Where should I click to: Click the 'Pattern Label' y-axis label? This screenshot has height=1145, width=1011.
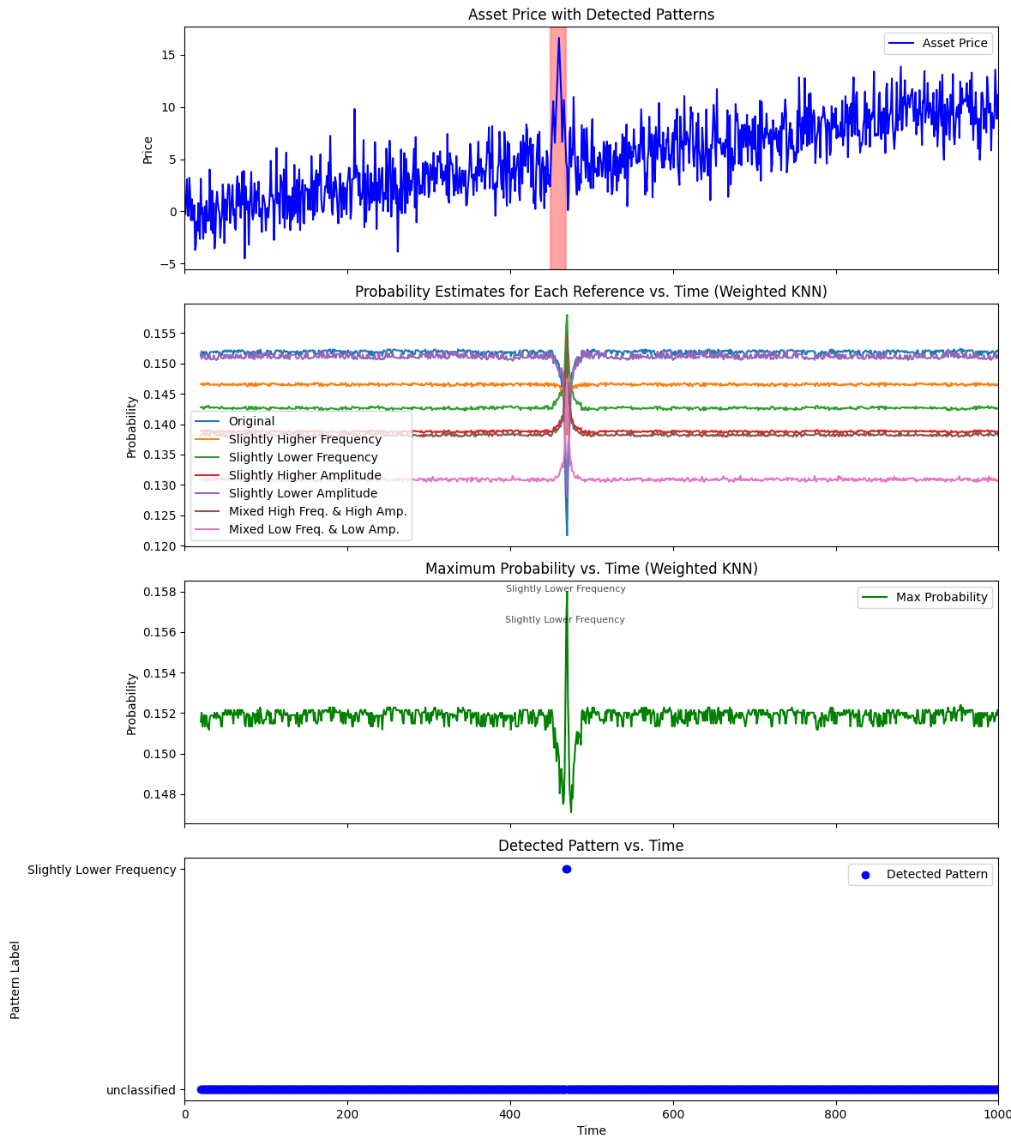pos(15,979)
